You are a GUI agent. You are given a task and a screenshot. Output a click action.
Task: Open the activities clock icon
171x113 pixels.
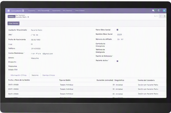tap(159, 10)
